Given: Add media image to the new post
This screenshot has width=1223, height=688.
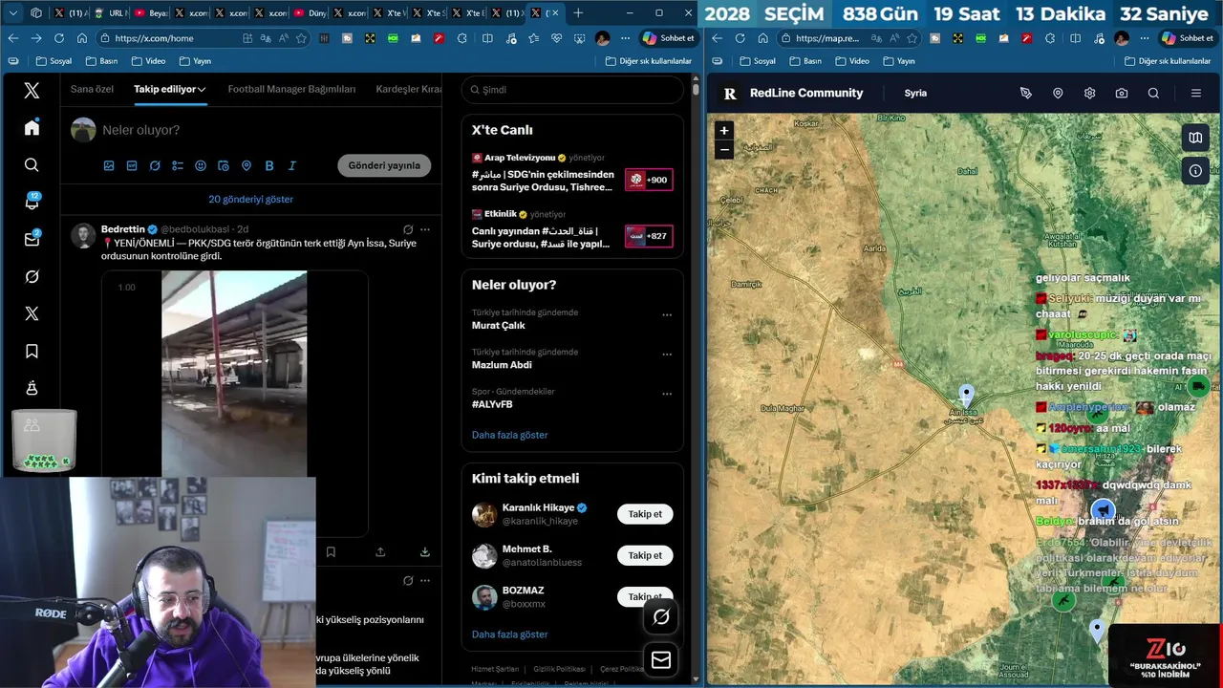Looking at the screenshot, I should [109, 165].
